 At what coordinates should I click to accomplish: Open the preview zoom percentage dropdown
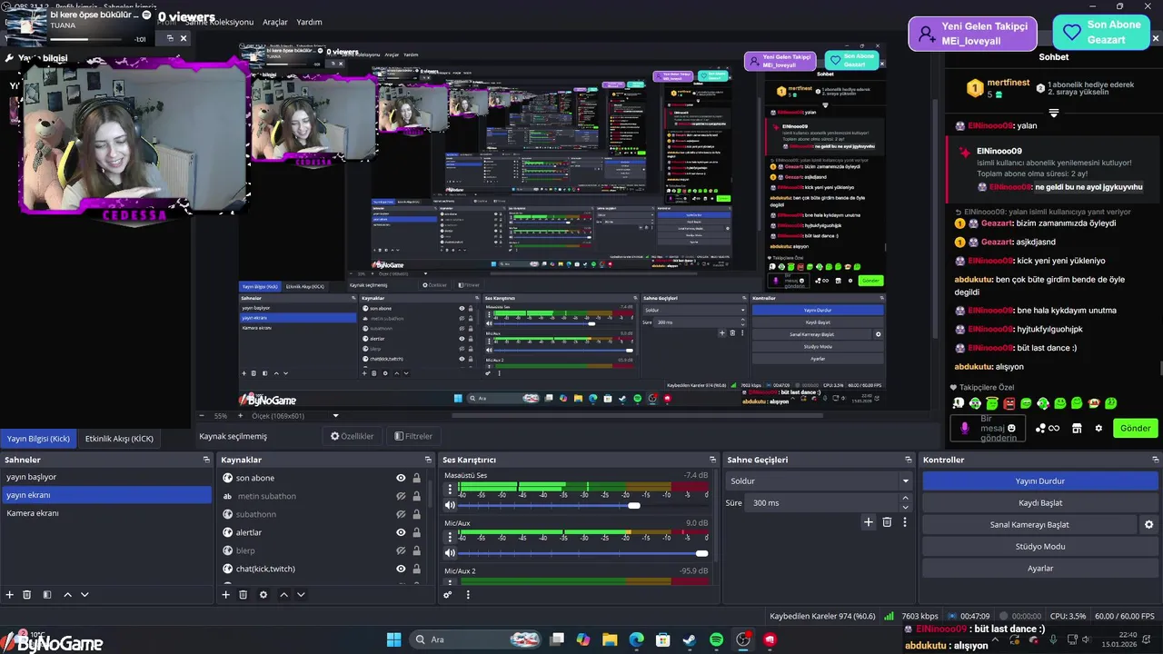(x=220, y=416)
